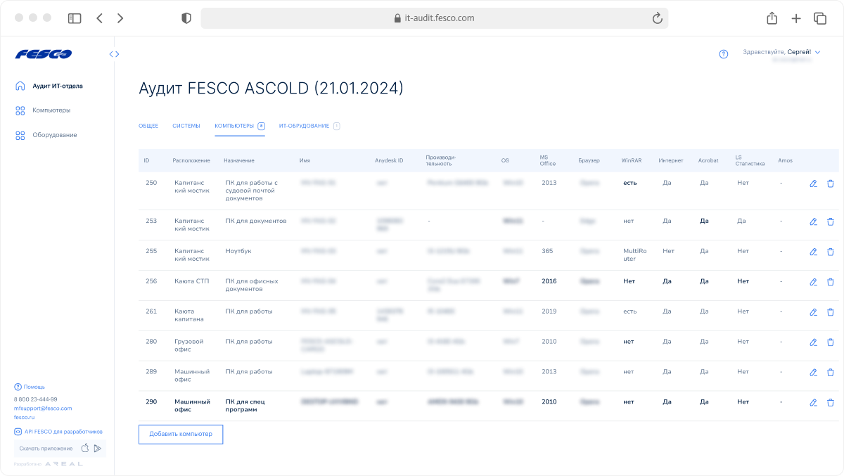Viewport: 844px width, 476px height.
Task: Switch to the ИТ-ОБОРУДОВАНИЕ tab
Action: [x=304, y=126]
